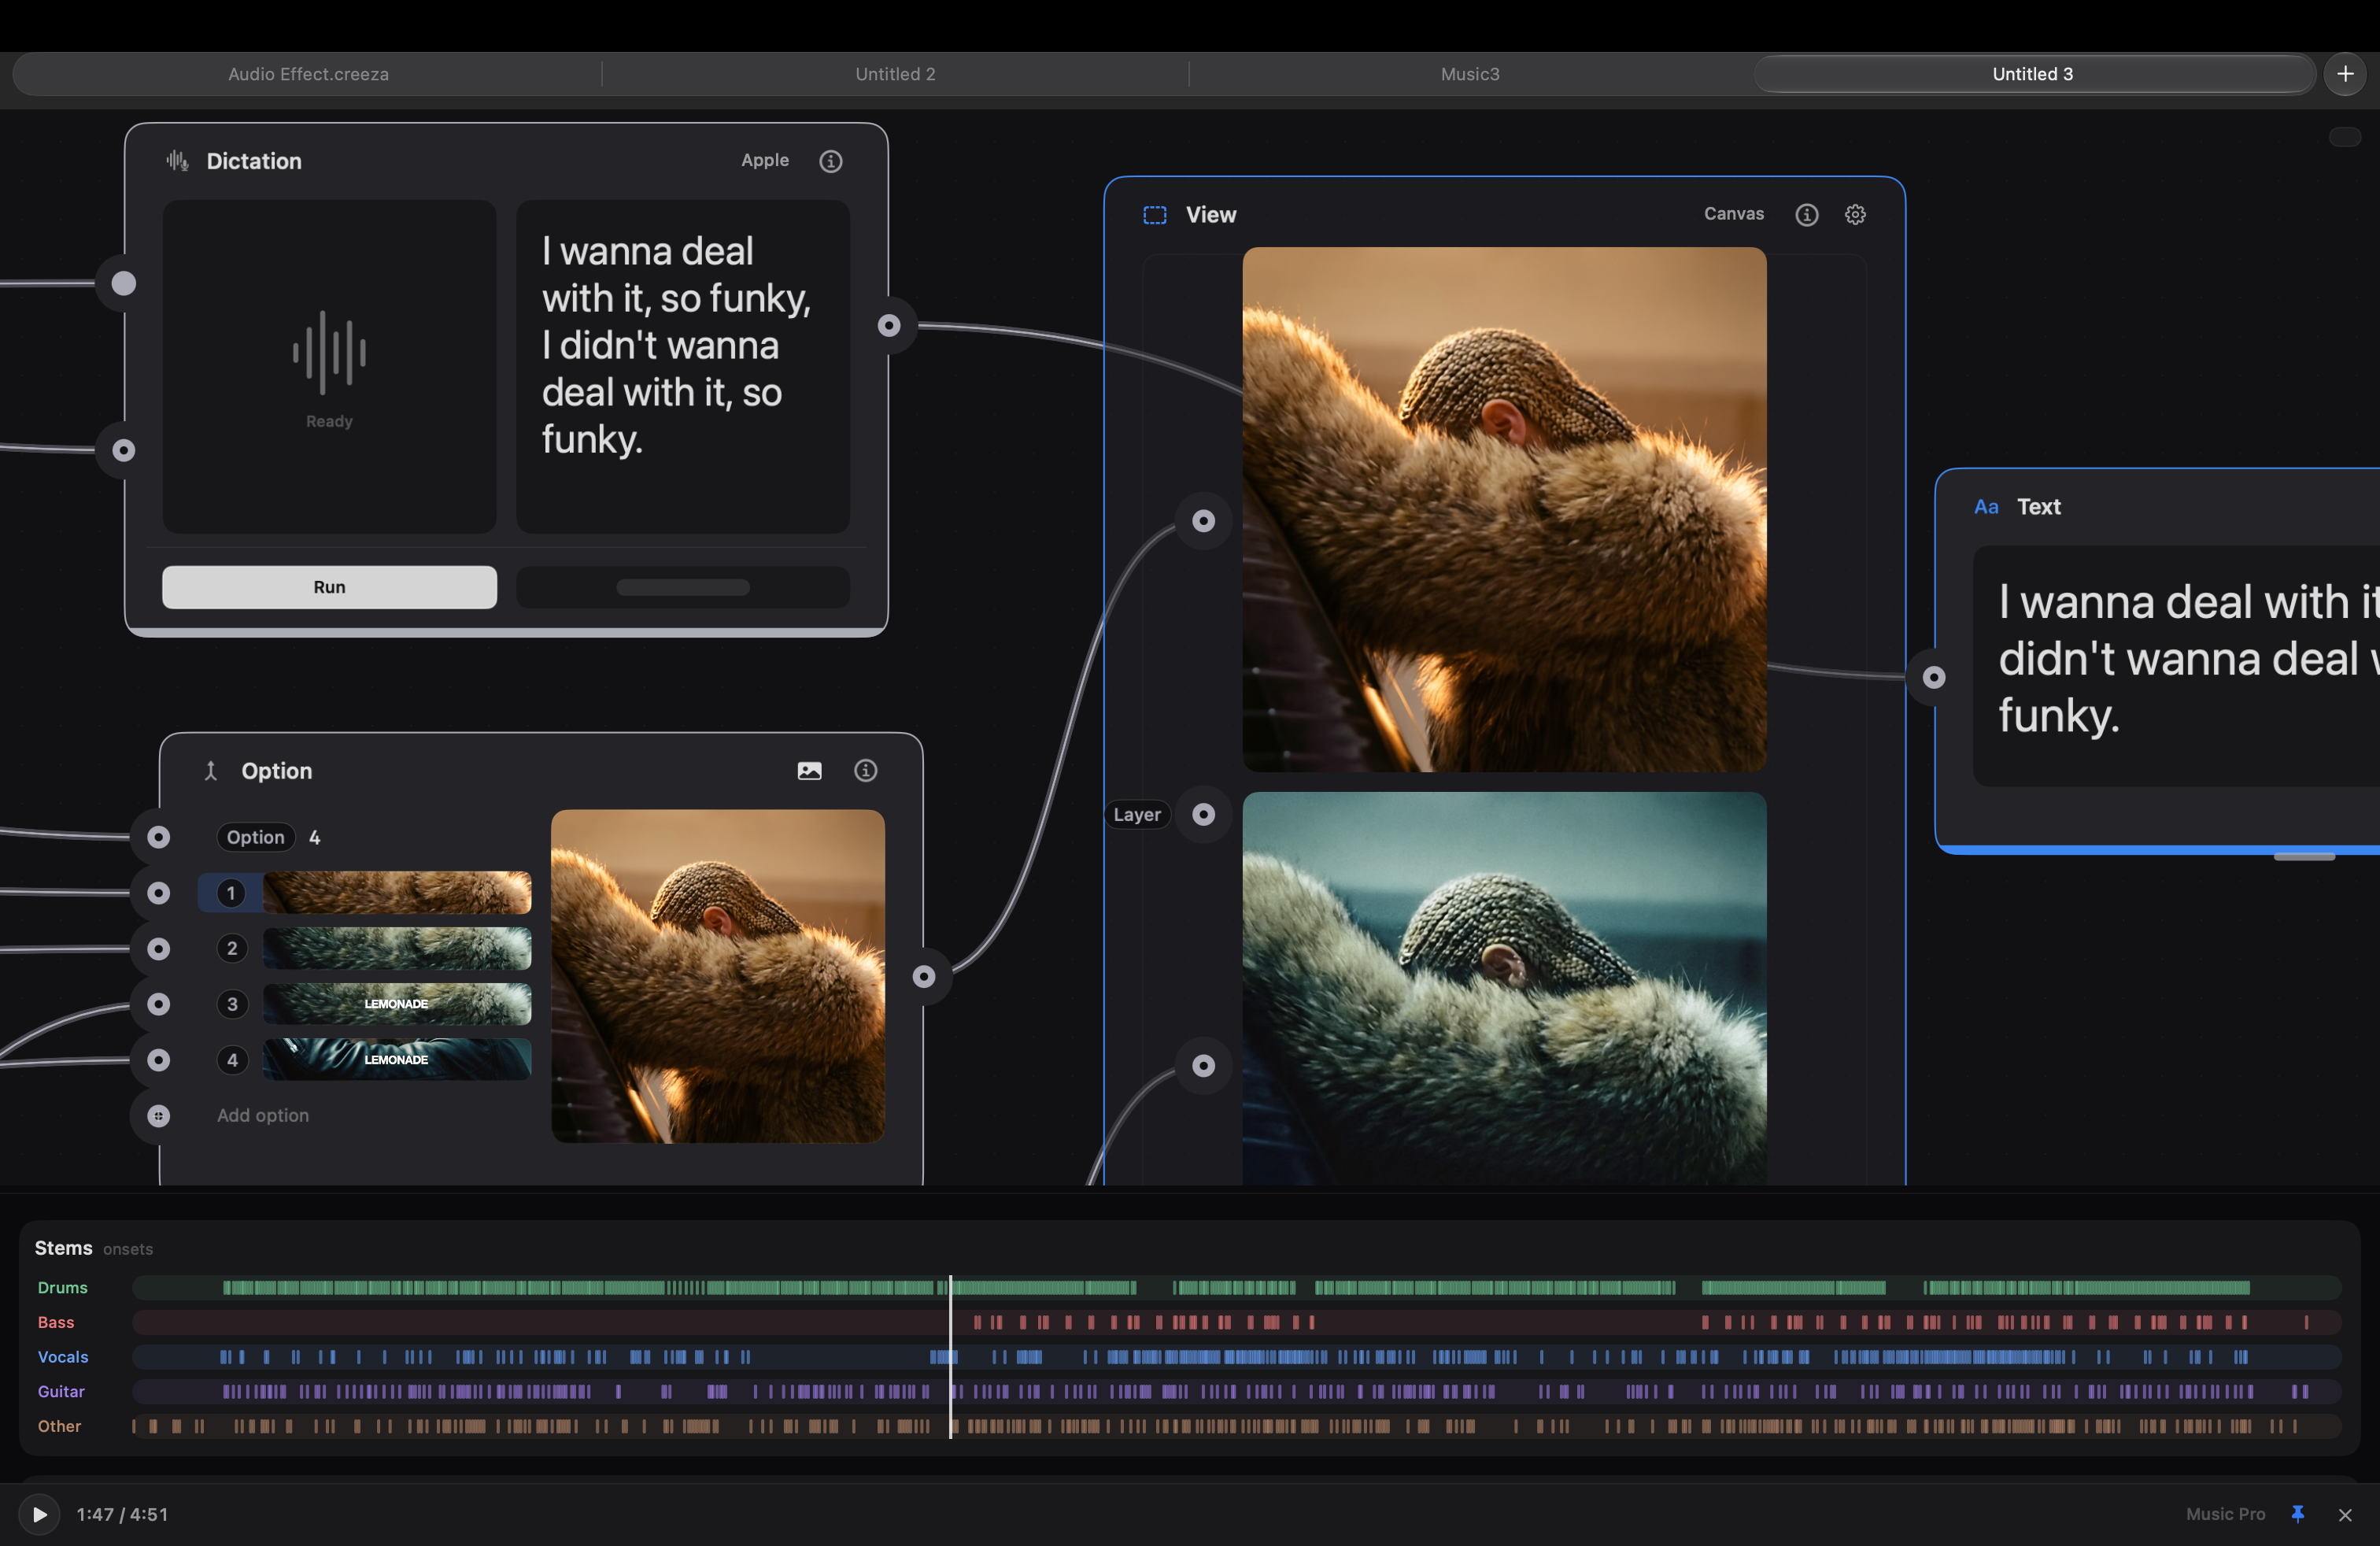Click the Stems panel title

[x=63, y=1248]
